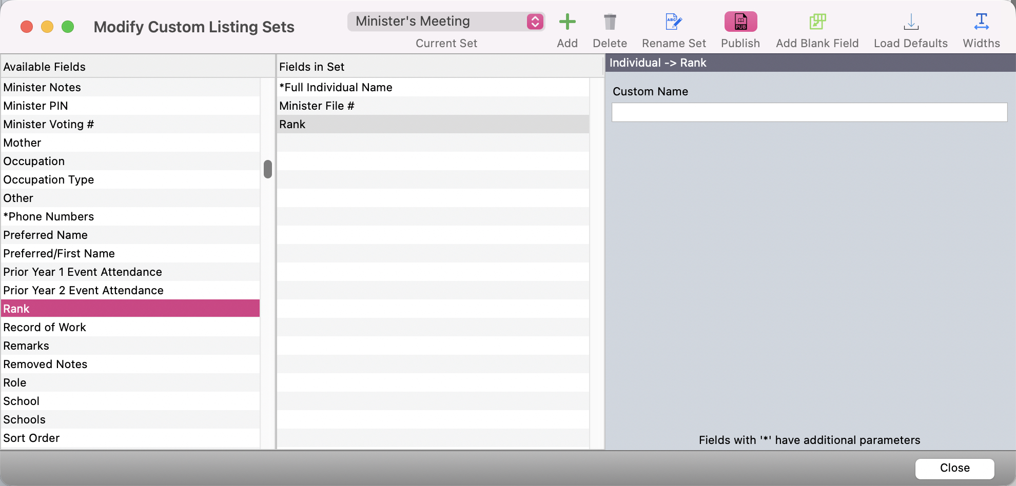Screen dimensions: 1016x486
Task: Click the pink Publish icon
Action: point(740,22)
